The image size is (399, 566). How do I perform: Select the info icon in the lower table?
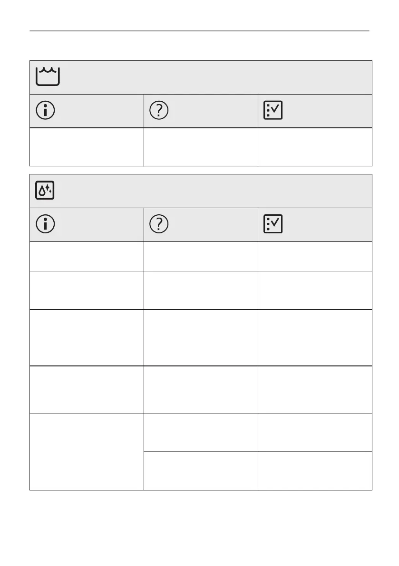[45, 224]
